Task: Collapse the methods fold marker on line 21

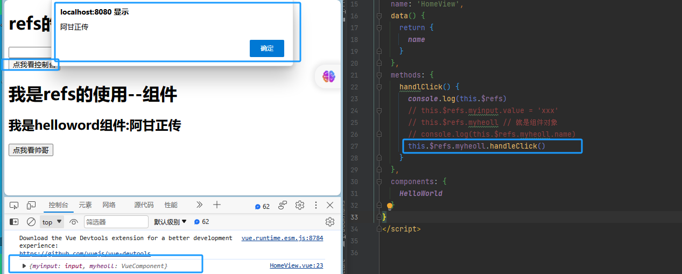Action: point(379,75)
